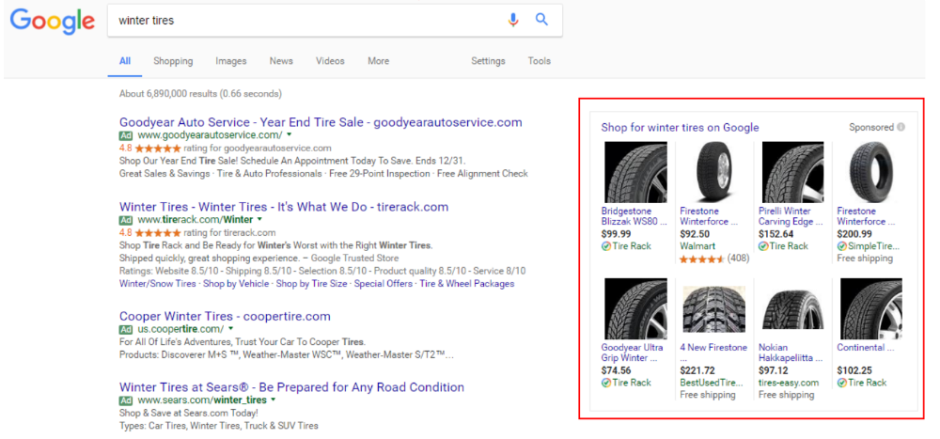
Task: Follow the Tire & Wheel Packages sitelink
Action: 467,284
